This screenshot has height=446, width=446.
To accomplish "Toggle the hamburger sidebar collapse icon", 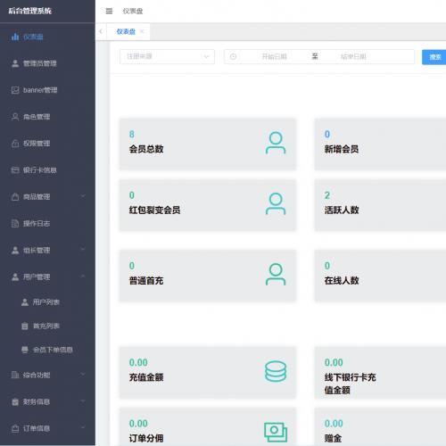I will pos(109,11).
